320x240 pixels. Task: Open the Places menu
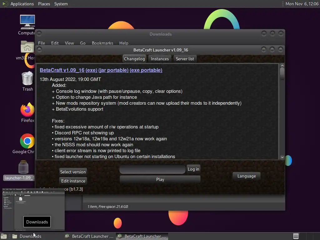44,4
